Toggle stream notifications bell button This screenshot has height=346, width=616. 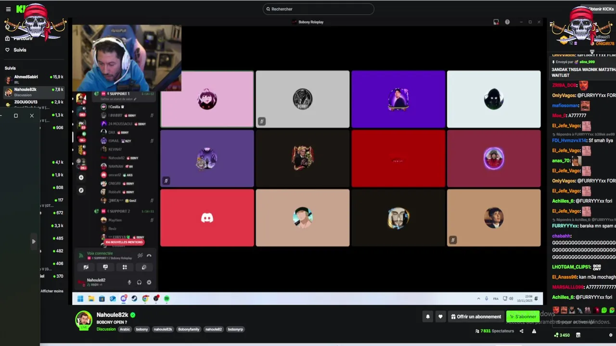(427, 317)
